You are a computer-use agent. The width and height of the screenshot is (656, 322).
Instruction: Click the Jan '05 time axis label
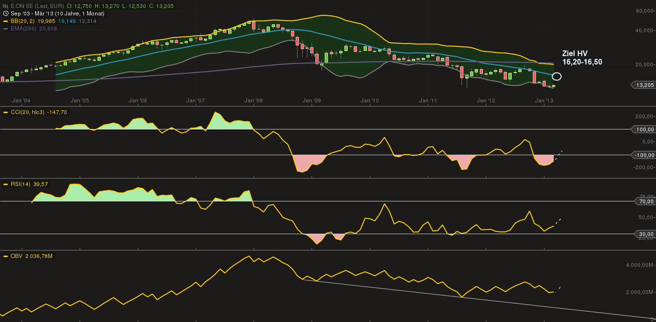coord(80,100)
